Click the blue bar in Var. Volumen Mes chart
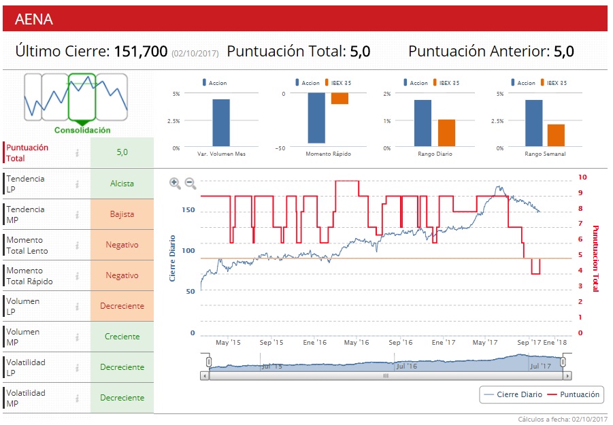Viewport: 613px width, 425px height. pos(221,122)
